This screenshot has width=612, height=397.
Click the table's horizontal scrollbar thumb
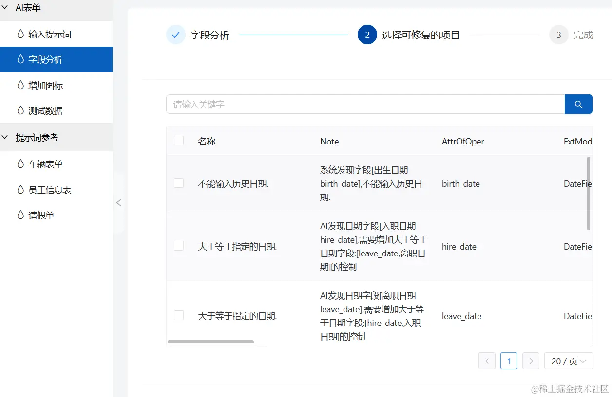point(210,342)
